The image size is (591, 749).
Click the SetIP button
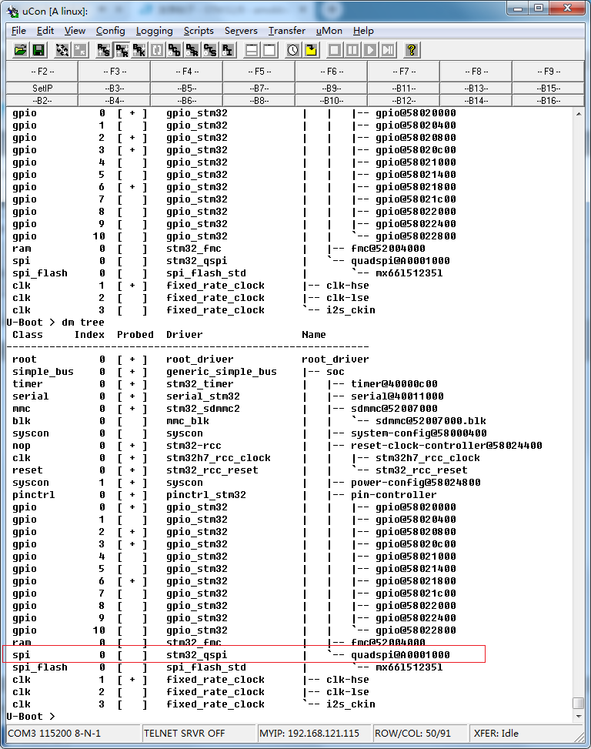coord(42,89)
